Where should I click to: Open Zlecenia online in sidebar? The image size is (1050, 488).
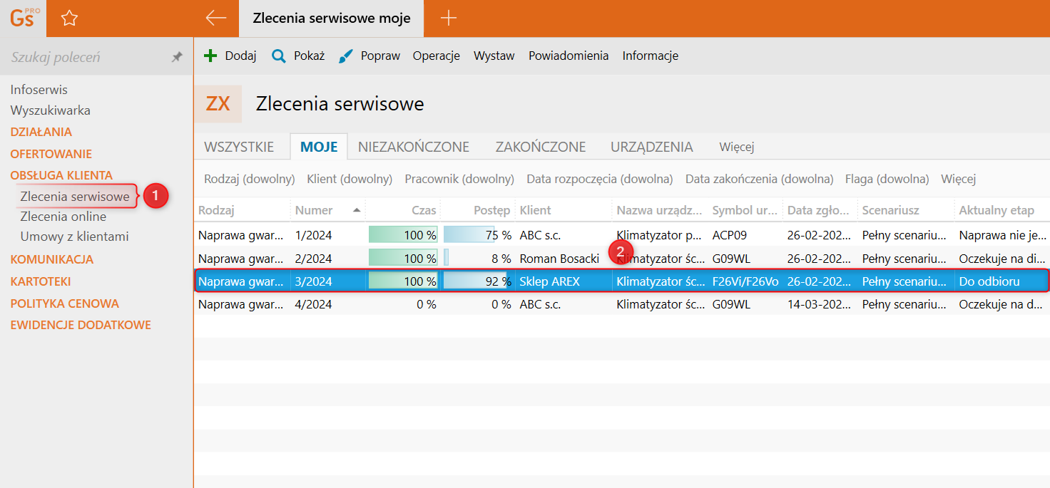(x=63, y=217)
